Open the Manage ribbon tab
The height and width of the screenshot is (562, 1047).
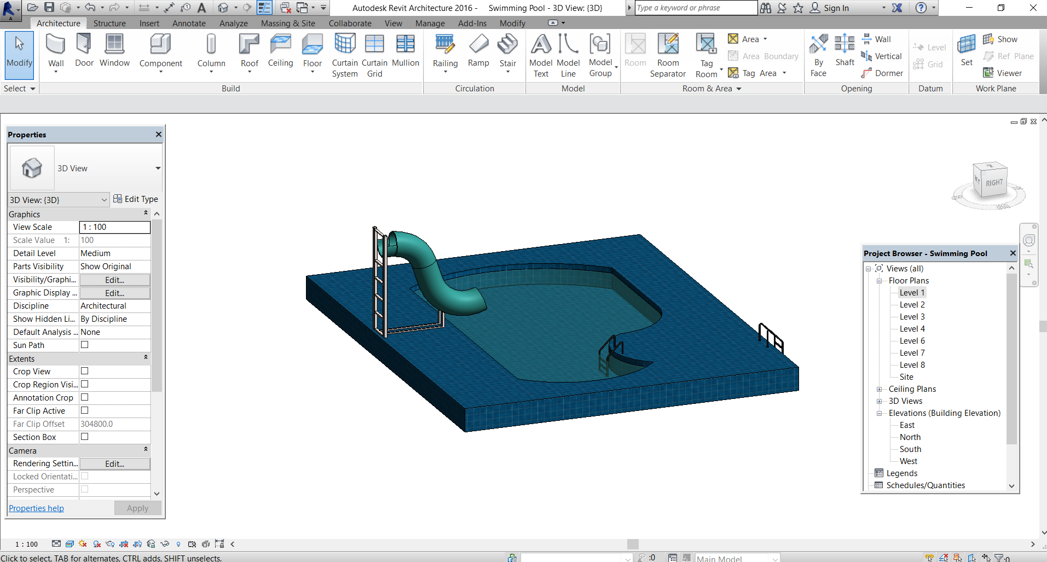[429, 23]
